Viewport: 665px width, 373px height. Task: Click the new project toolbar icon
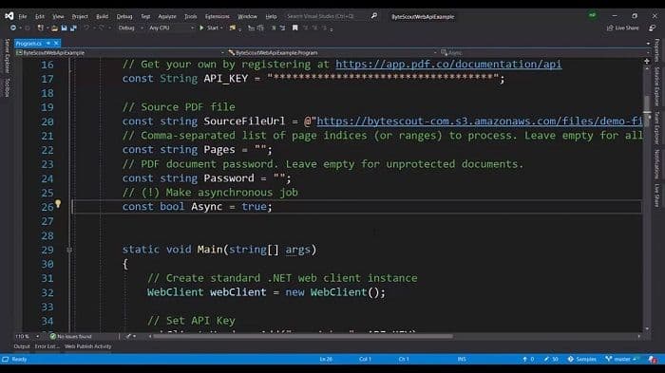click(x=40, y=28)
